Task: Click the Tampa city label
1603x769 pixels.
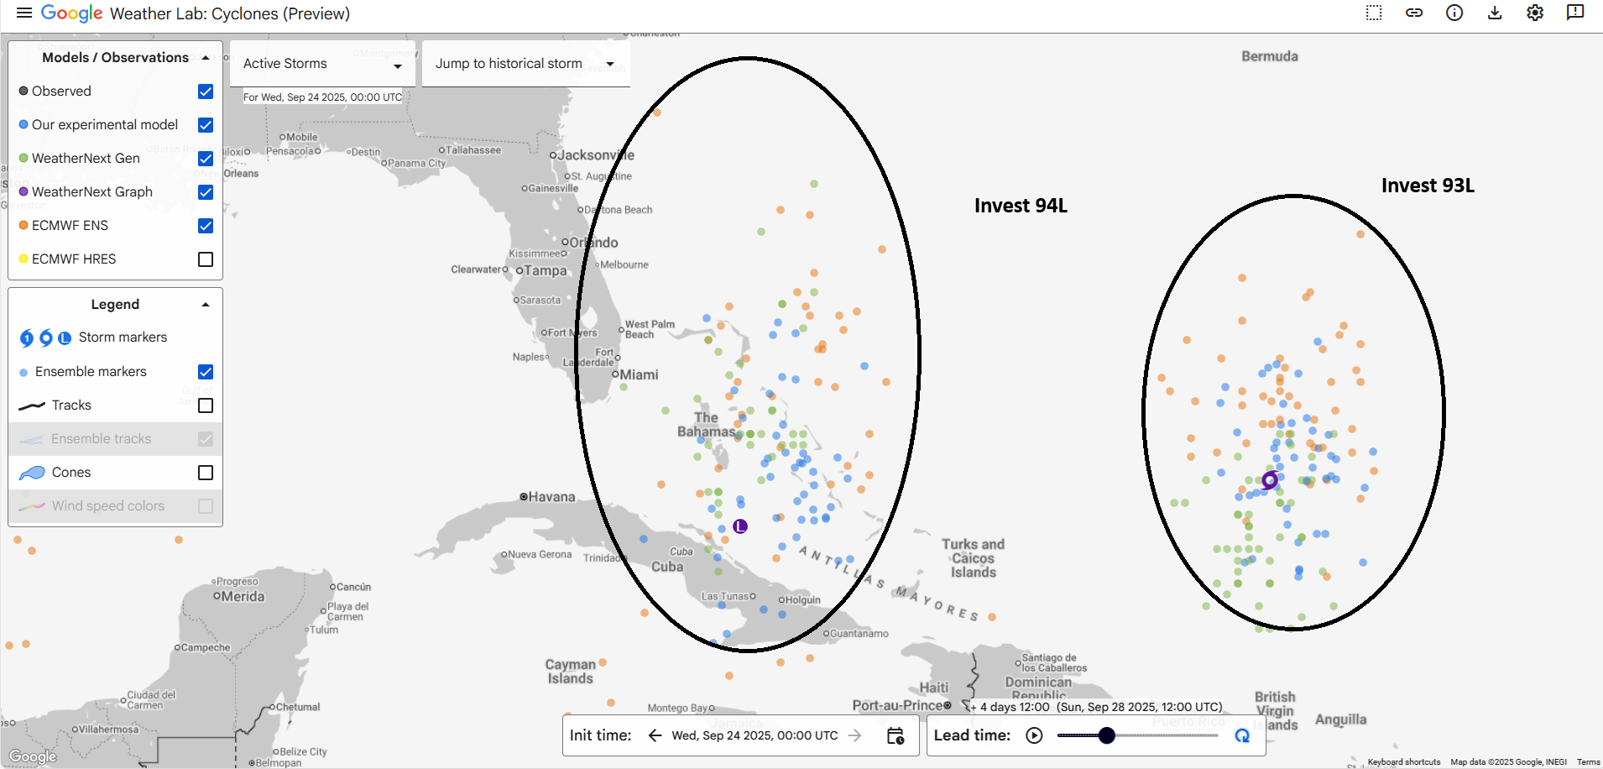Action: [x=546, y=270]
